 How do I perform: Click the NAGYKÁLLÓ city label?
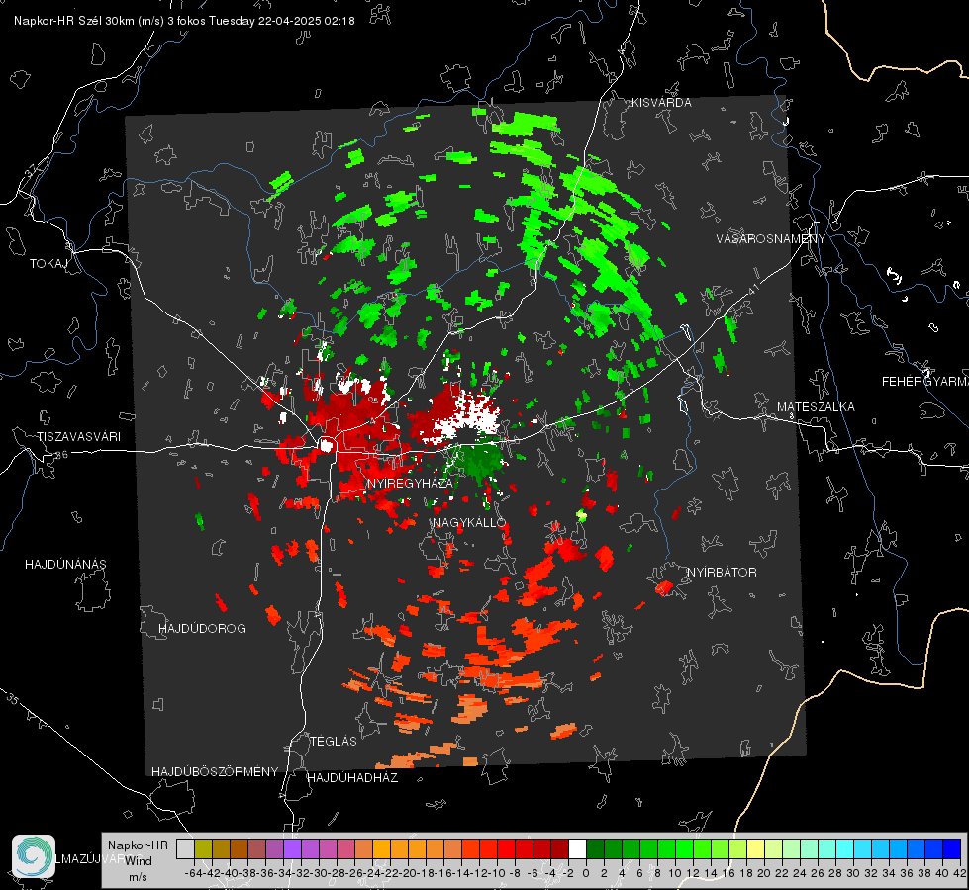pos(469,522)
